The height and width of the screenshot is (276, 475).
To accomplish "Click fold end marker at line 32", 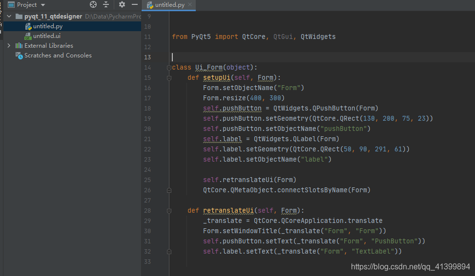I will tap(169, 252).
